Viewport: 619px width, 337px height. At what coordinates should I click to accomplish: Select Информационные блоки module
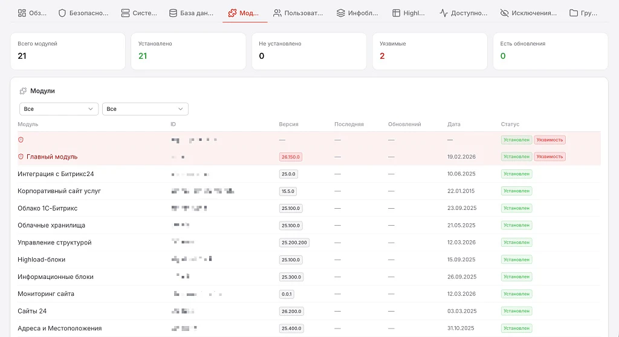coord(56,277)
